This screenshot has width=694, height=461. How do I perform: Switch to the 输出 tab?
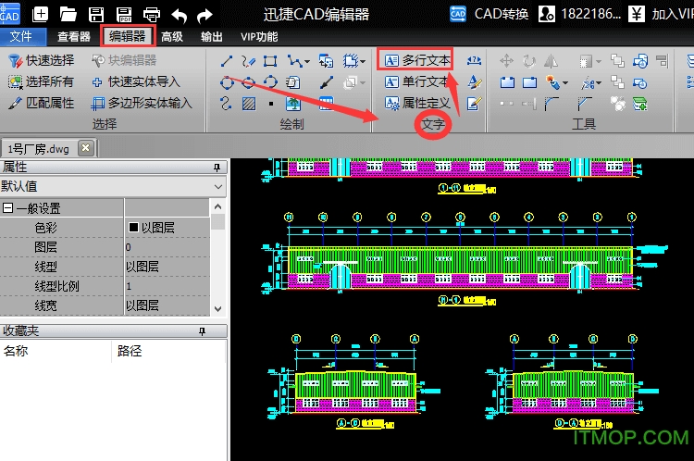point(211,36)
